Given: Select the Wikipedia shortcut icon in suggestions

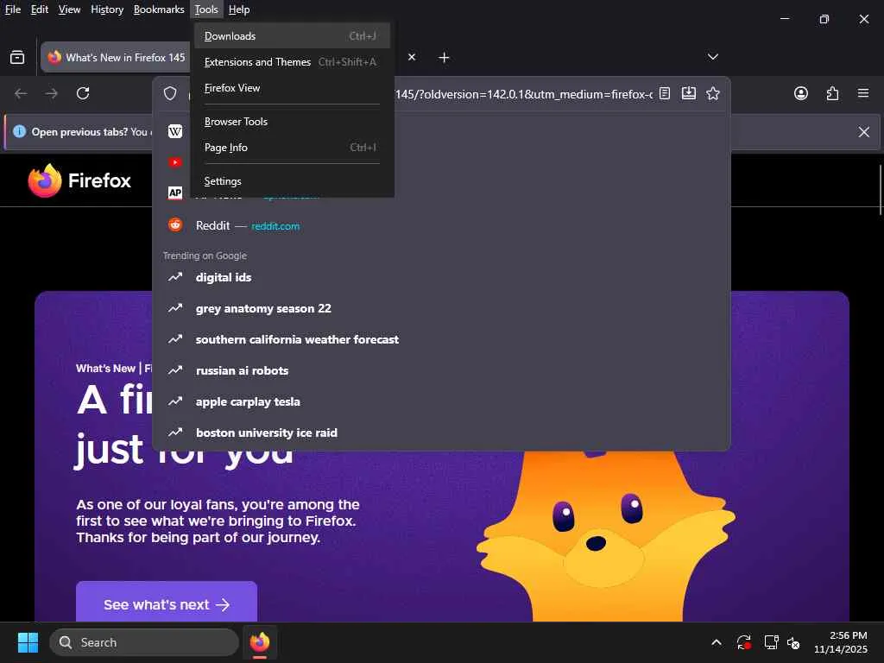Looking at the screenshot, I should click(x=174, y=131).
